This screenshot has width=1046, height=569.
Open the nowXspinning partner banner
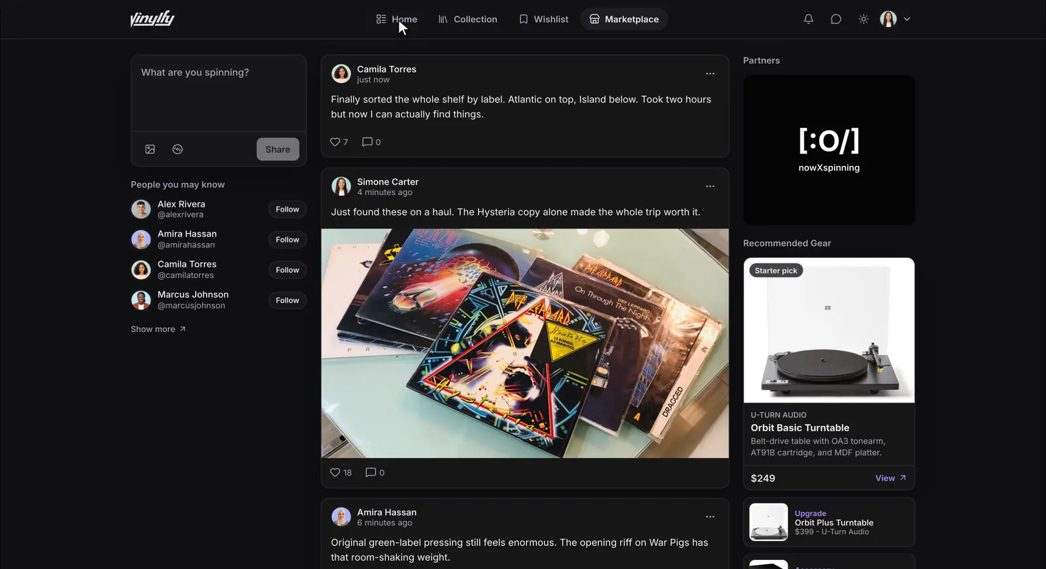(x=829, y=150)
